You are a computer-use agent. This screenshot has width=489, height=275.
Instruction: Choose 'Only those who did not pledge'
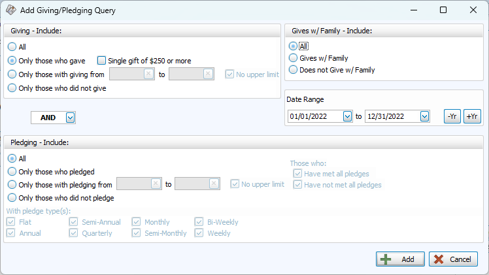point(12,197)
